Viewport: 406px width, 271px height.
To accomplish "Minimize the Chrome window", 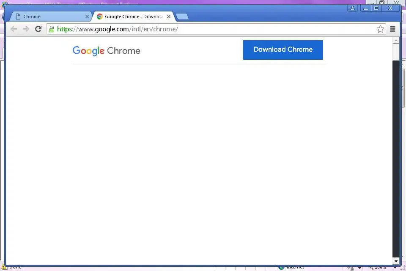I will (365, 8).
